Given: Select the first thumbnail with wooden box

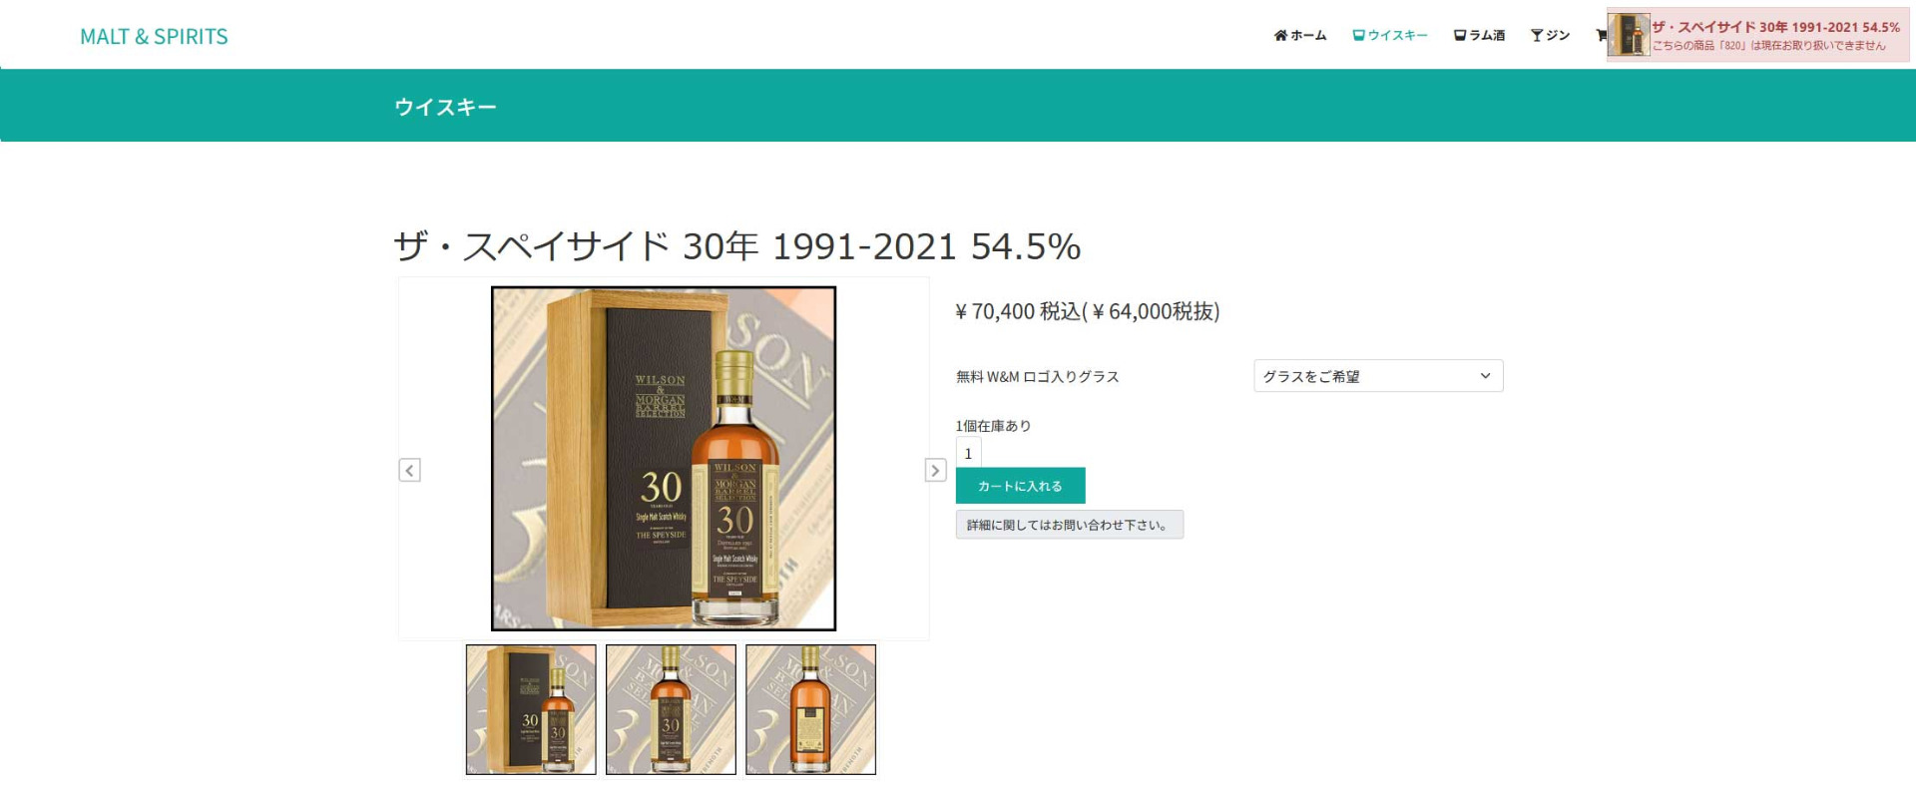Looking at the screenshot, I should (x=531, y=709).
